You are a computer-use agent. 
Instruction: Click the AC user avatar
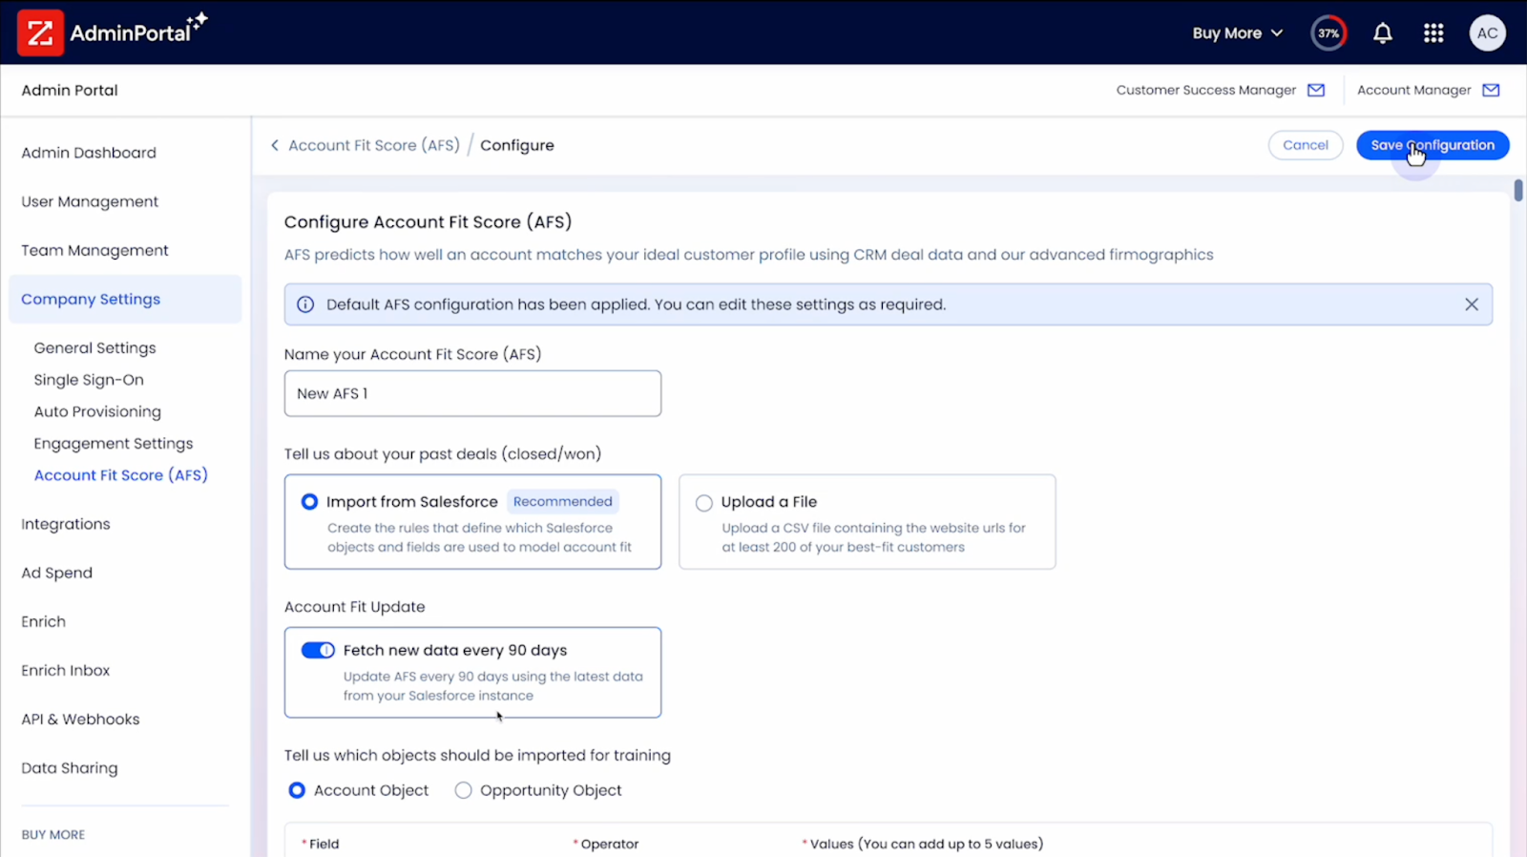(1487, 33)
